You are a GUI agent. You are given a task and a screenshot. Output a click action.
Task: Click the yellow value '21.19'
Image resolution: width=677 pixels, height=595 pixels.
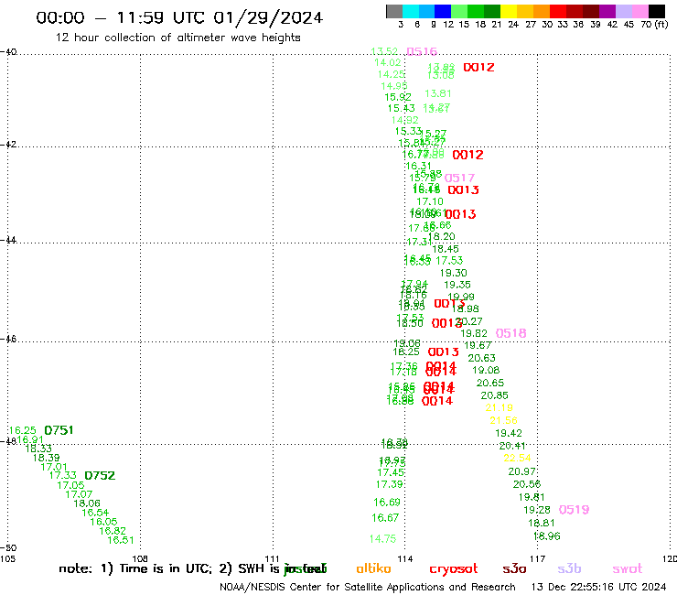click(499, 407)
